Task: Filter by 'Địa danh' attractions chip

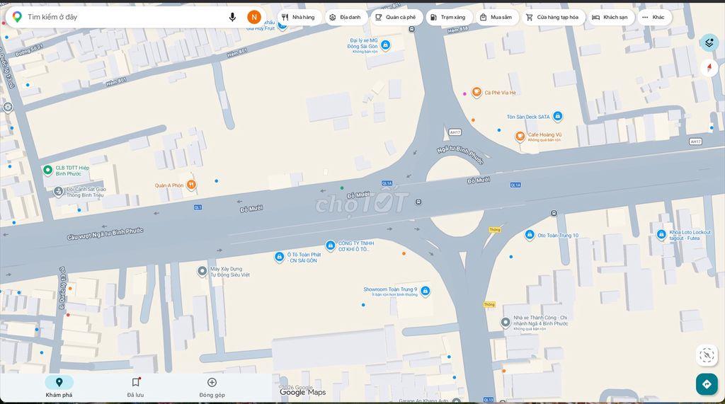Action: 346,17
